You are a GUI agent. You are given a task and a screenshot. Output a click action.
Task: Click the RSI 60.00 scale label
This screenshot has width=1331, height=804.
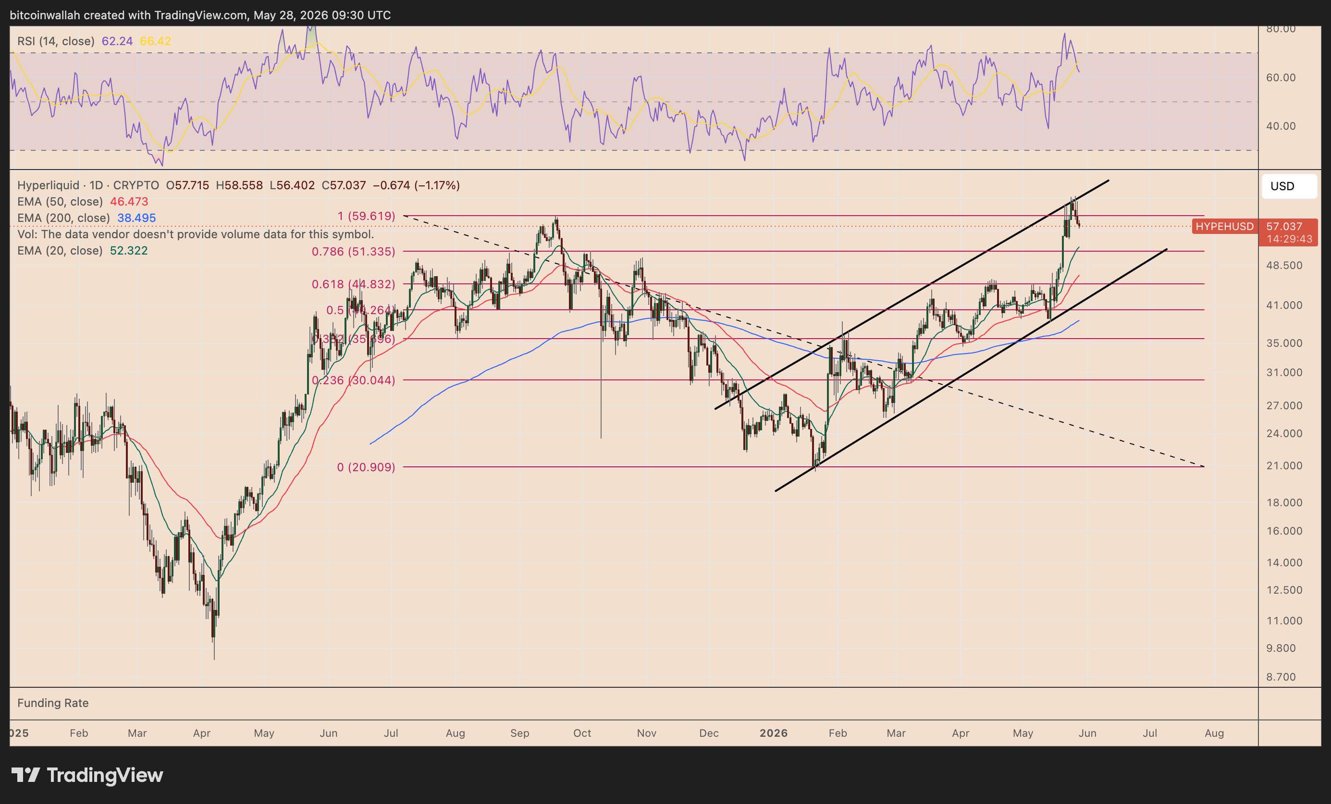click(1281, 78)
